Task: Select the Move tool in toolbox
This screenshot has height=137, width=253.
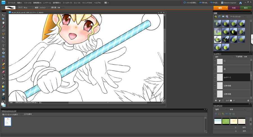Action: coord(3,15)
